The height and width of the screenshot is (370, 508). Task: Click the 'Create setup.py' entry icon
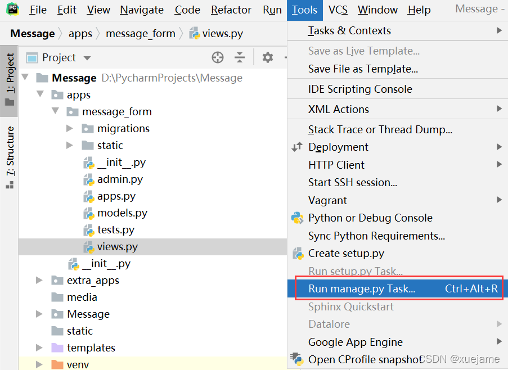[x=298, y=254]
